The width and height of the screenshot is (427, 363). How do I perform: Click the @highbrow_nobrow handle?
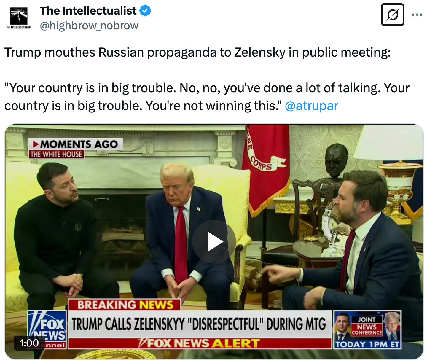[x=89, y=26]
